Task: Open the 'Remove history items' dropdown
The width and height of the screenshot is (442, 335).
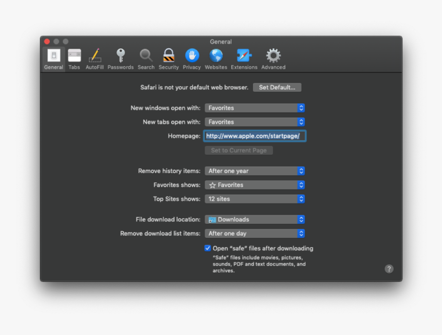Action: 254,171
